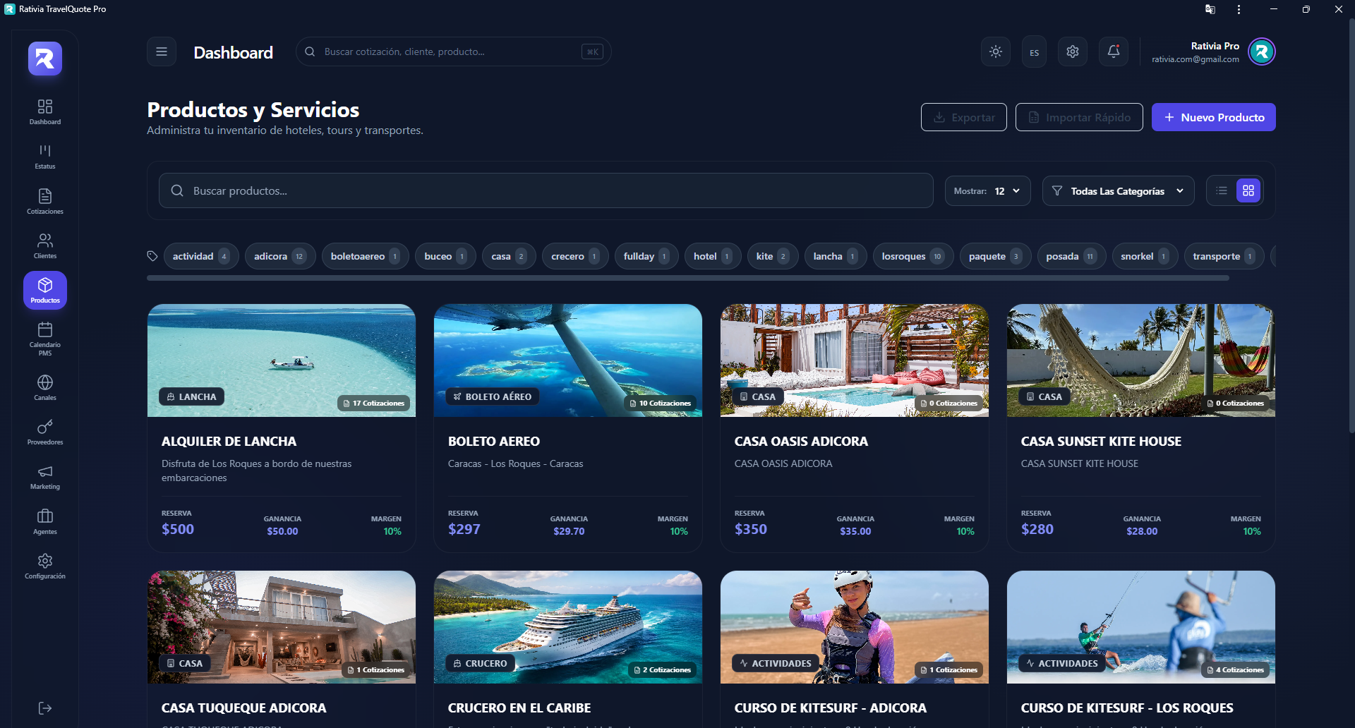Open settings gear in top header
The image size is (1355, 728).
click(1072, 51)
